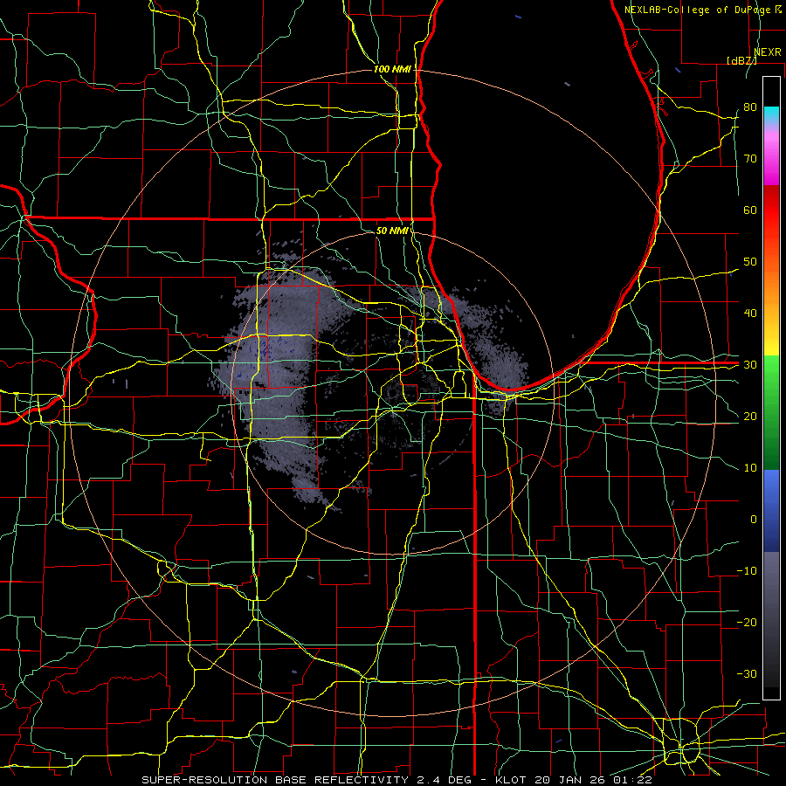
Task: Click the 50 NMI range ring label
Action: click(x=392, y=231)
